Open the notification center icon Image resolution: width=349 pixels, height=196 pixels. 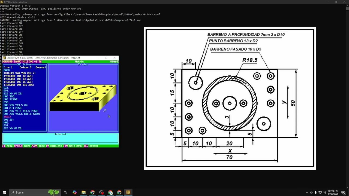(343, 192)
